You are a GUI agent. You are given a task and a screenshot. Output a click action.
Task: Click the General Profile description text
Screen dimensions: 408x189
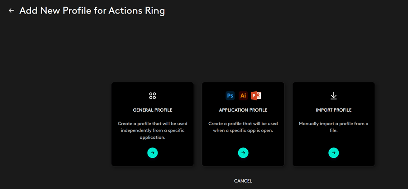153,130
